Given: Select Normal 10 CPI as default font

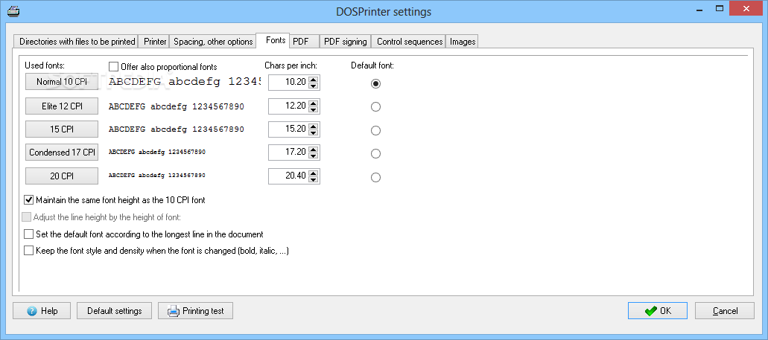Looking at the screenshot, I should (x=375, y=83).
